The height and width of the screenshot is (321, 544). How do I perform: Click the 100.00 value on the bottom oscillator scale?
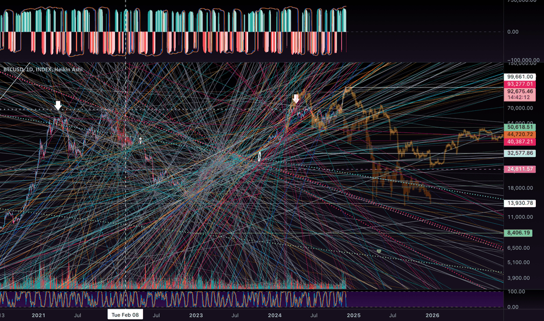click(x=516, y=291)
